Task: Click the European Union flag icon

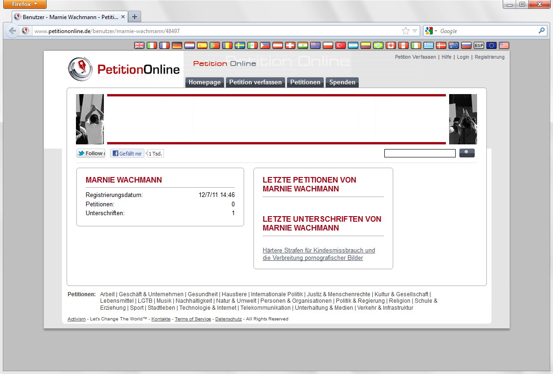Action: point(492,45)
